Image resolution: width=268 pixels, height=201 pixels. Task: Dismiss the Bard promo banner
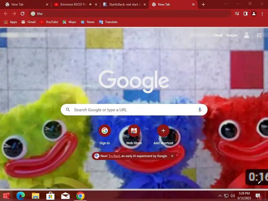click(172, 156)
